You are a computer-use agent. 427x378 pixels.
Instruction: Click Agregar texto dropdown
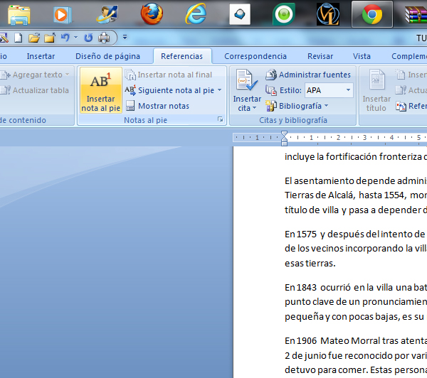[35, 75]
